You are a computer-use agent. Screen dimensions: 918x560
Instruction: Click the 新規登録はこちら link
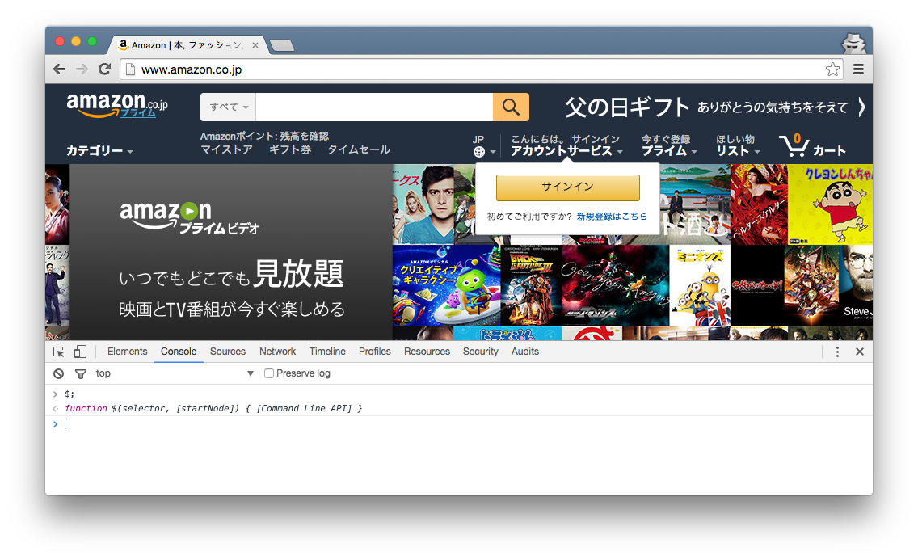(x=612, y=217)
